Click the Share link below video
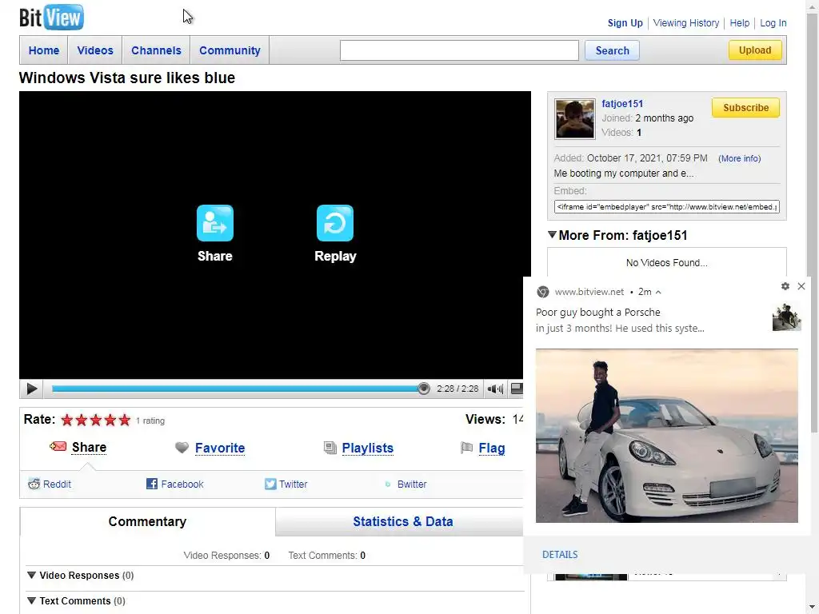This screenshot has height=614, width=819. coord(89,448)
